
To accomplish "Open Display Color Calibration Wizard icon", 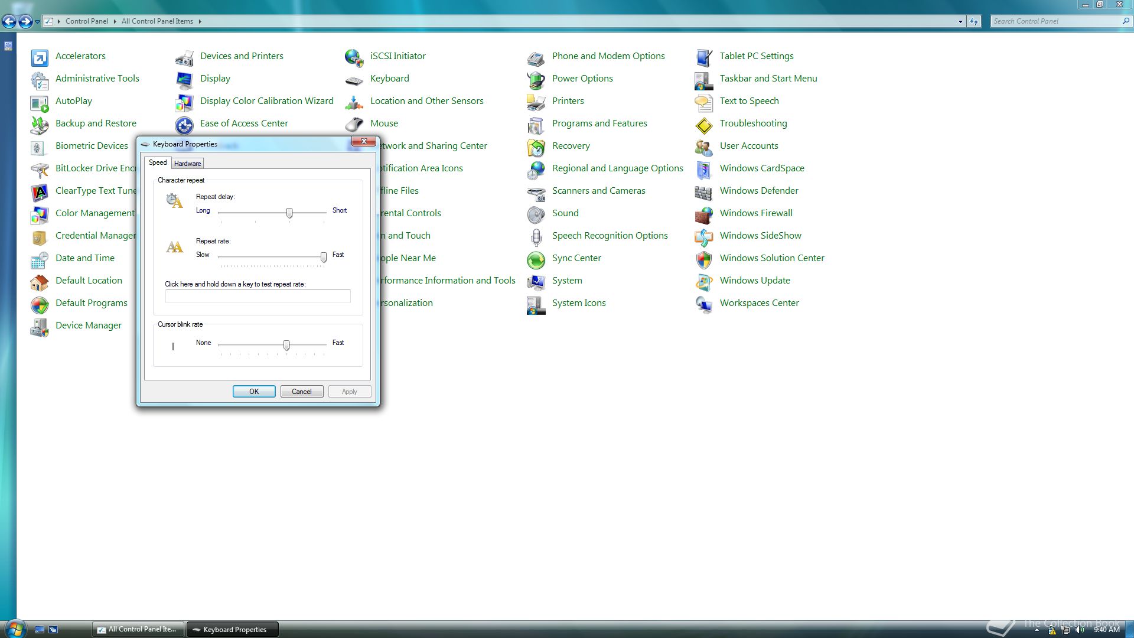I will click(x=184, y=102).
